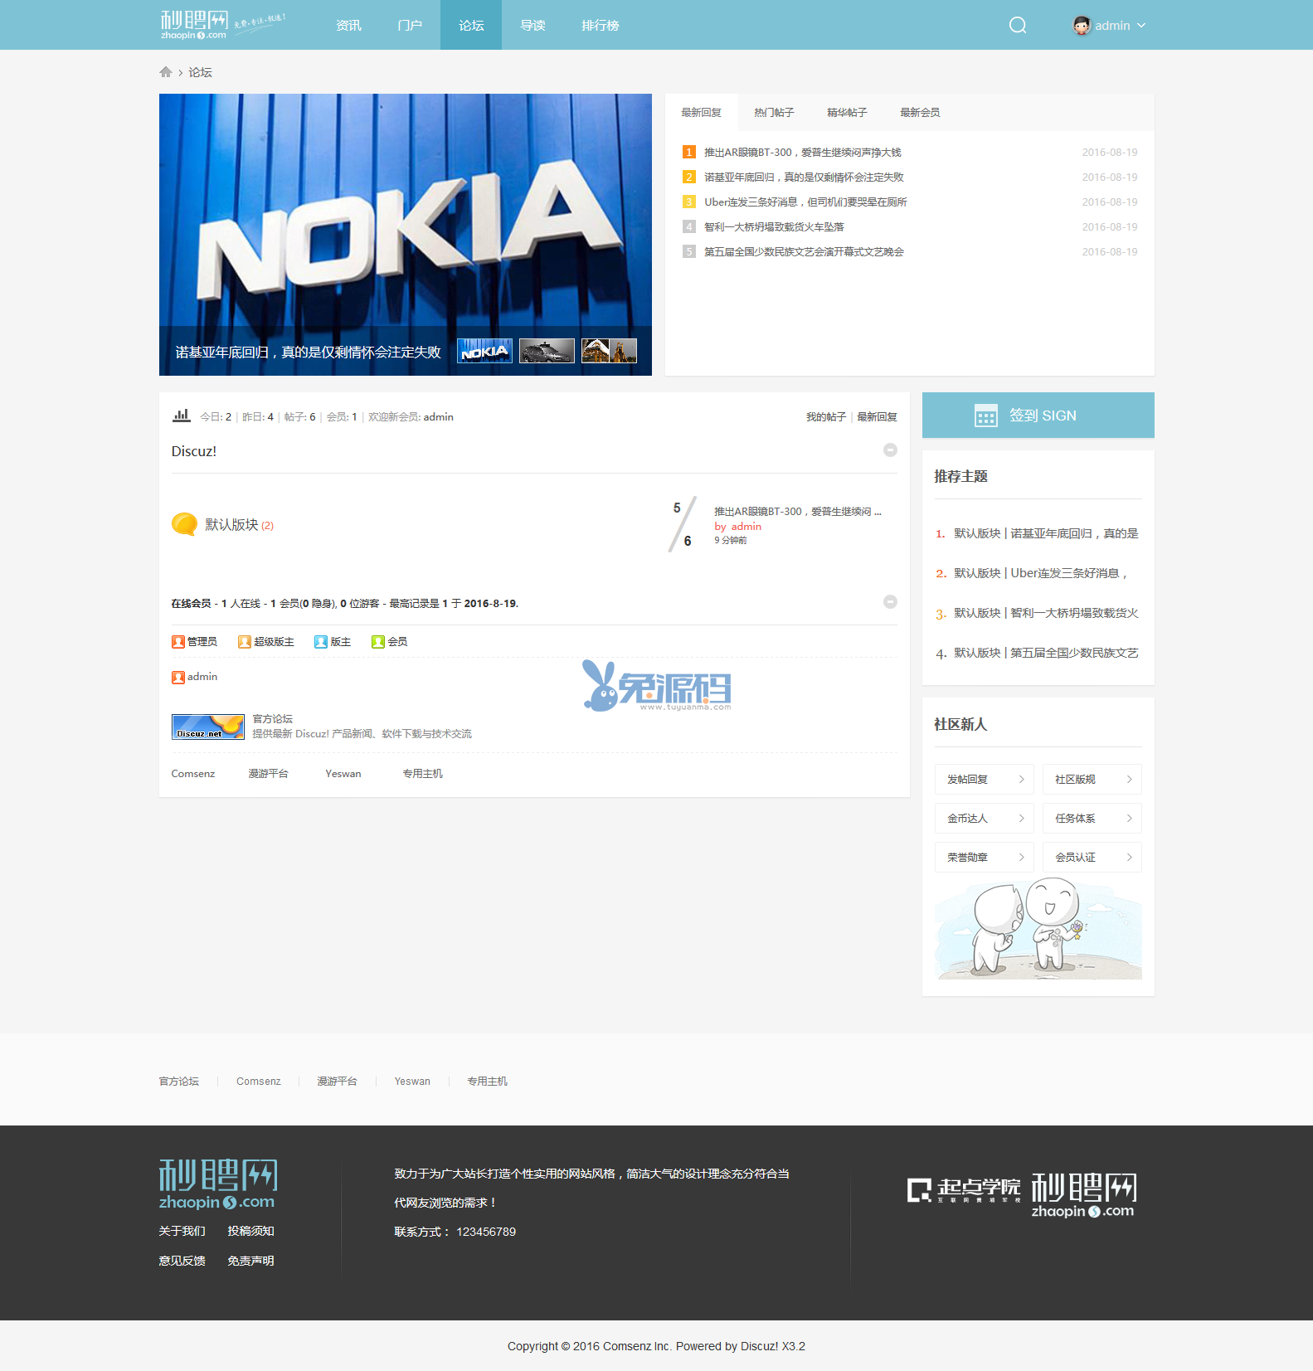Open the admin user dropdown arrow
The width and height of the screenshot is (1313, 1371).
1141,26
